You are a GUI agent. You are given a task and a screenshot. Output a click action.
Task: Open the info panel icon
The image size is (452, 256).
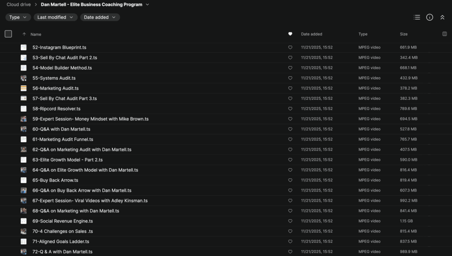click(x=429, y=17)
